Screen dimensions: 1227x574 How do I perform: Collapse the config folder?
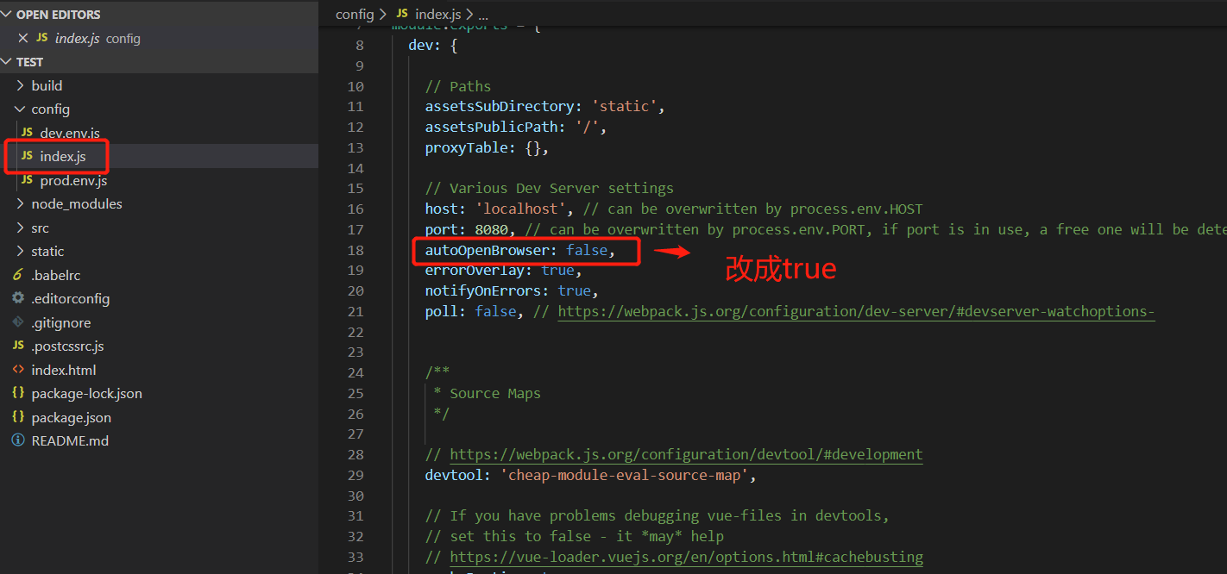click(x=50, y=109)
